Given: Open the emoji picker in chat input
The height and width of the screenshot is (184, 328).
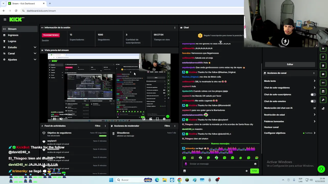Looking at the screenshot, I should pyautogui.click(x=255, y=164).
